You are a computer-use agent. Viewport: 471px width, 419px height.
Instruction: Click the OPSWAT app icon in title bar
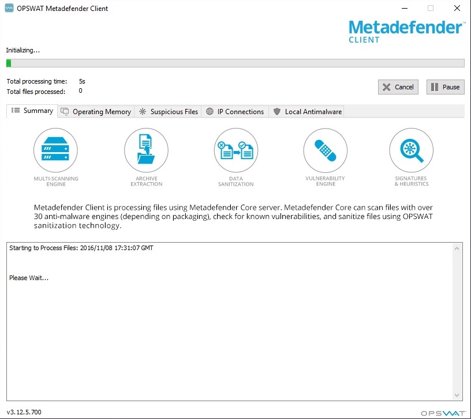point(9,8)
